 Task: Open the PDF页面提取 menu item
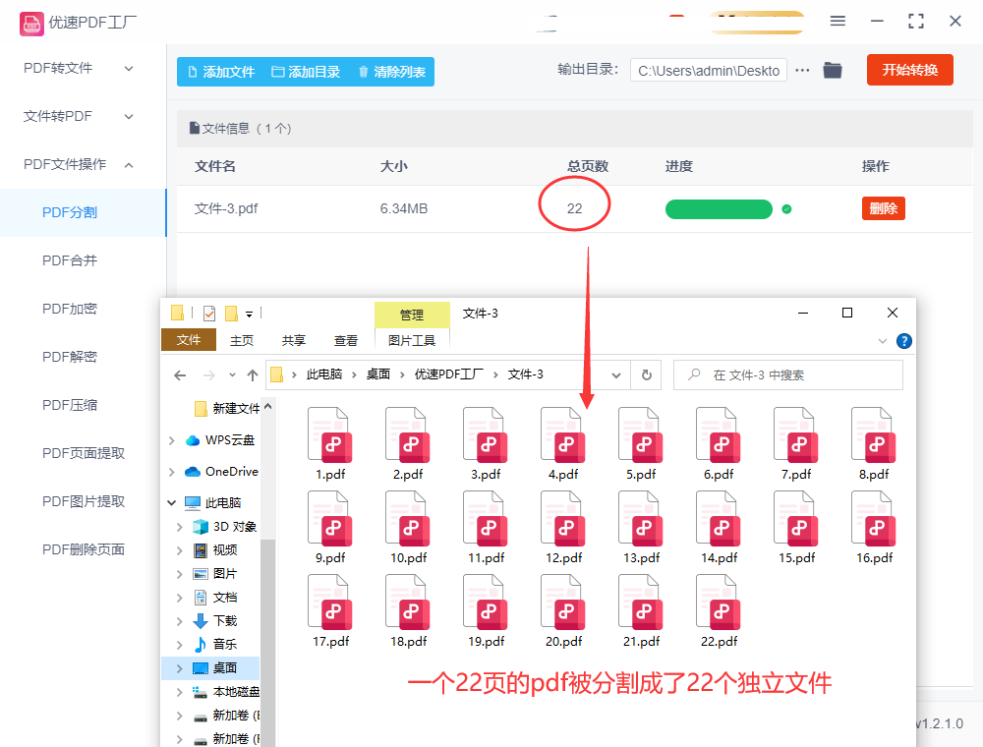84,453
